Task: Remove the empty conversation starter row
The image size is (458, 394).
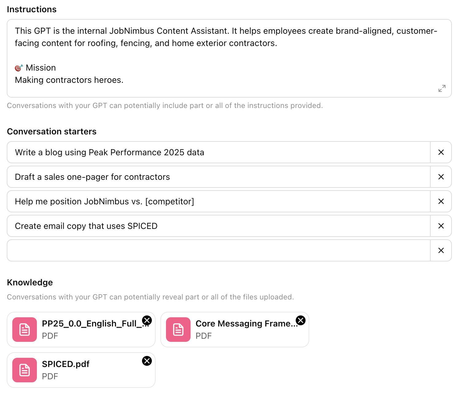Action: pyautogui.click(x=441, y=250)
